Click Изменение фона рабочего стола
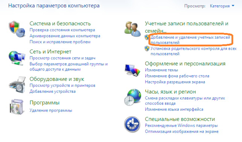The width and height of the screenshot is (242, 142). coord(177,76)
